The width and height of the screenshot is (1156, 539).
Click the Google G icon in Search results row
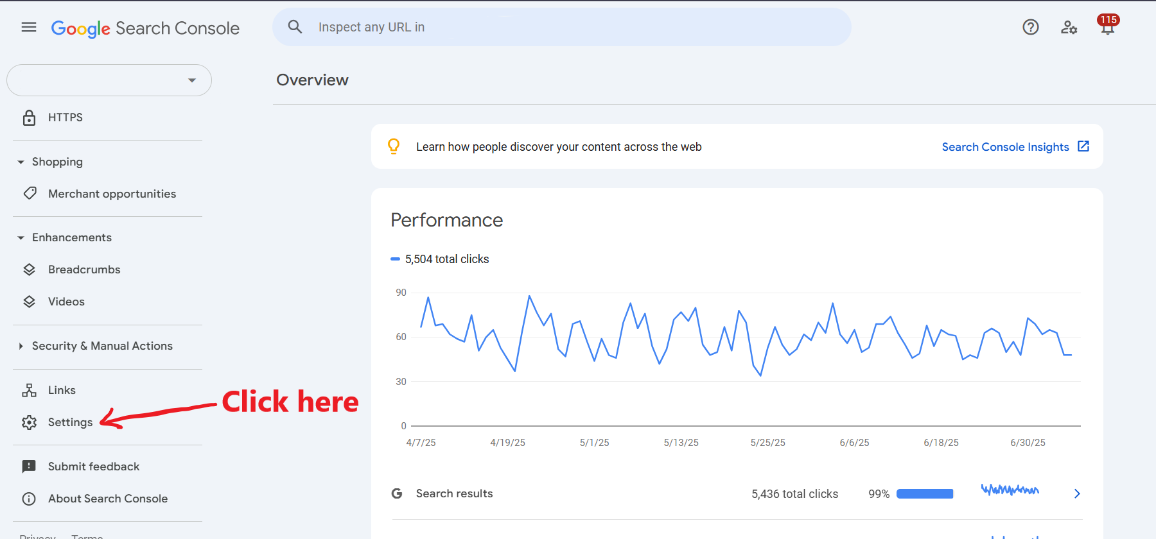coord(397,493)
